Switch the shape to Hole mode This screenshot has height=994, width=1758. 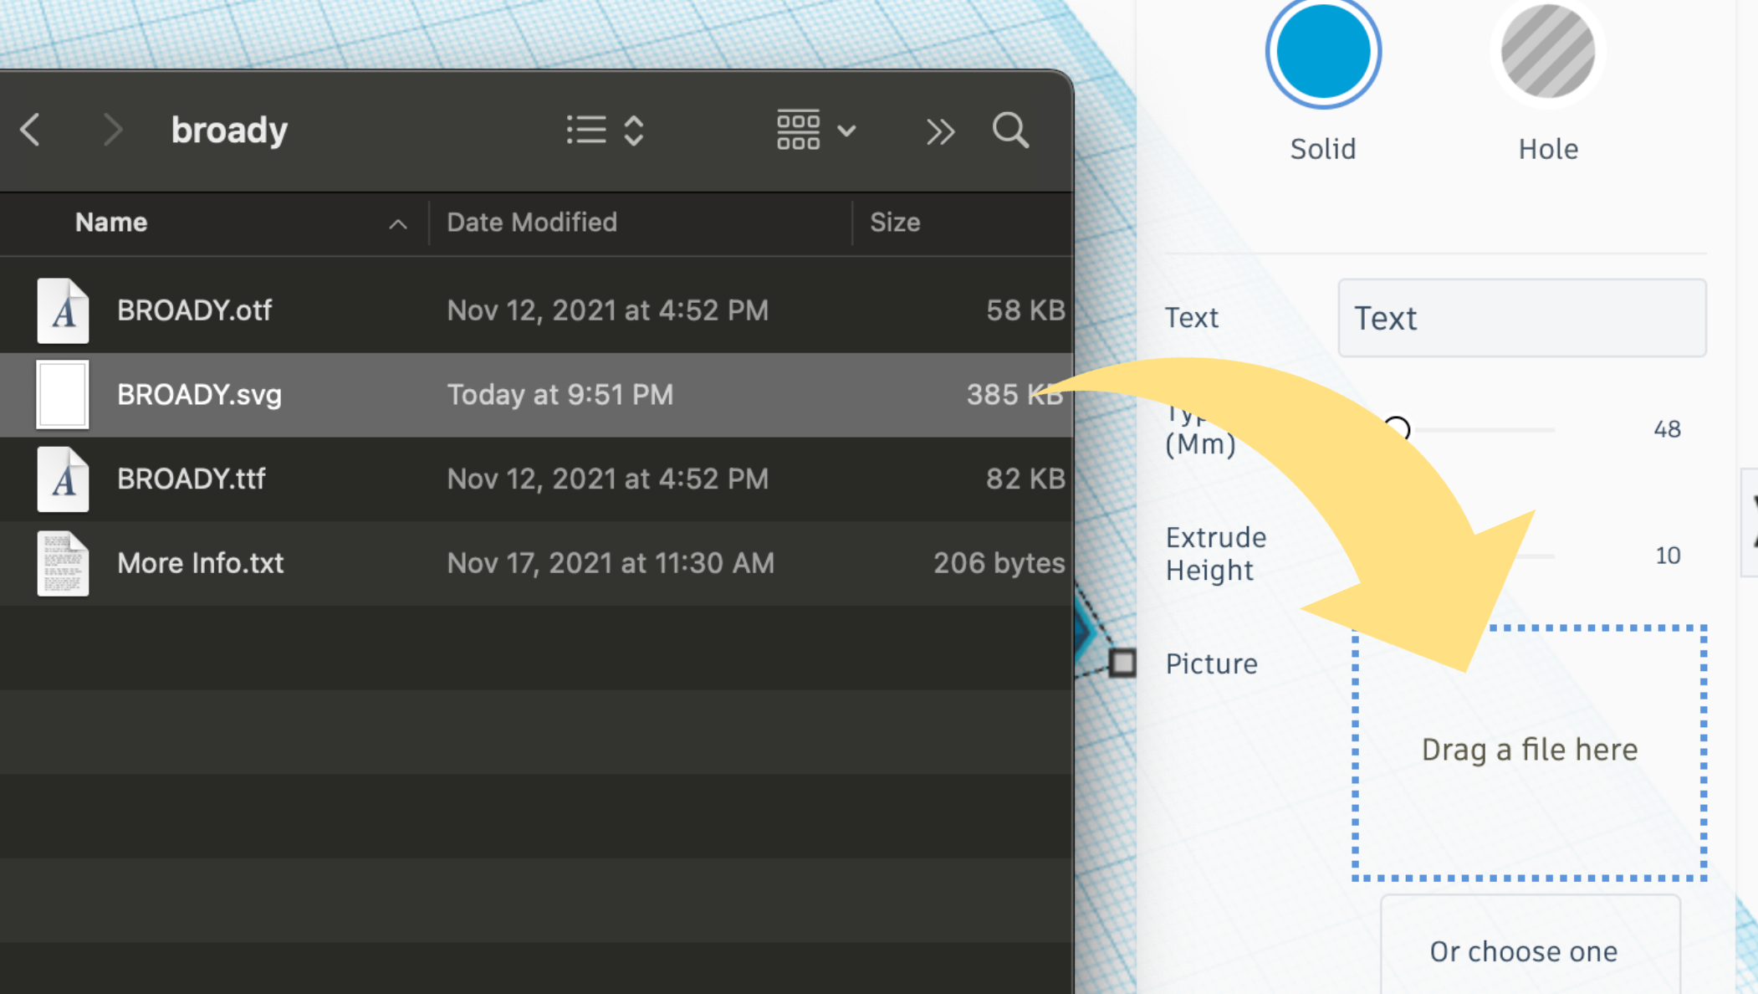tap(1547, 51)
